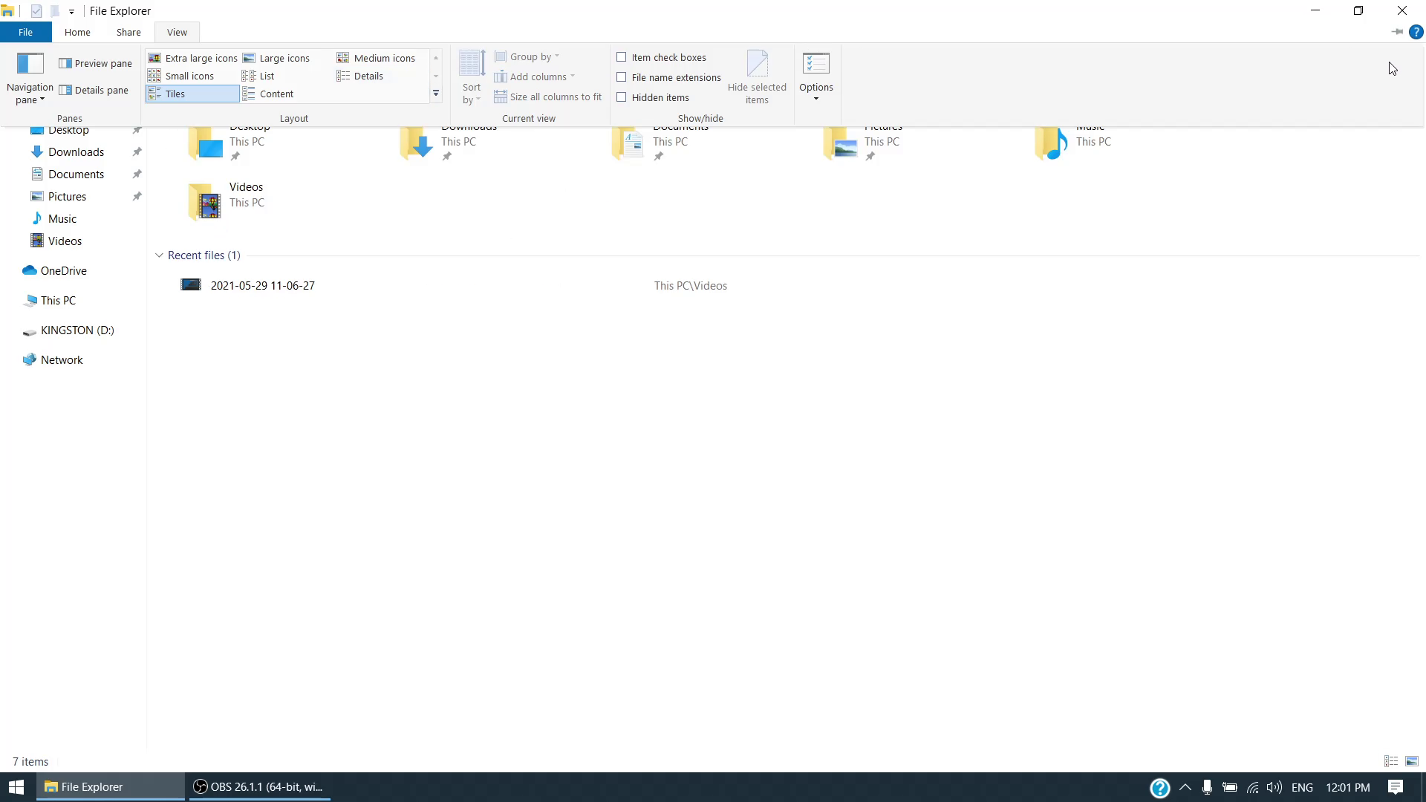
Task: Toggle the Preview pane
Action: pyautogui.click(x=96, y=64)
